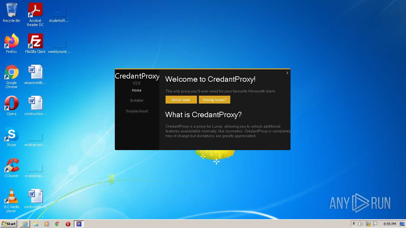Open the Troubleshoot sidebar section
The height and width of the screenshot is (228, 406).
point(137,111)
